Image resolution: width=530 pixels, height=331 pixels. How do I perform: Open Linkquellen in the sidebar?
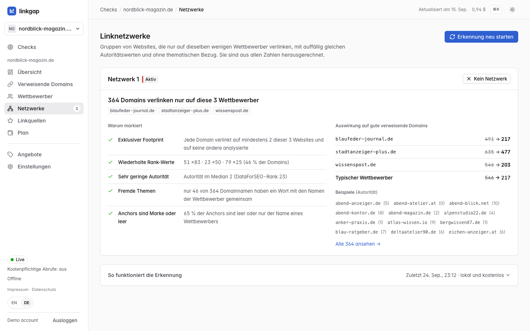[44, 121]
